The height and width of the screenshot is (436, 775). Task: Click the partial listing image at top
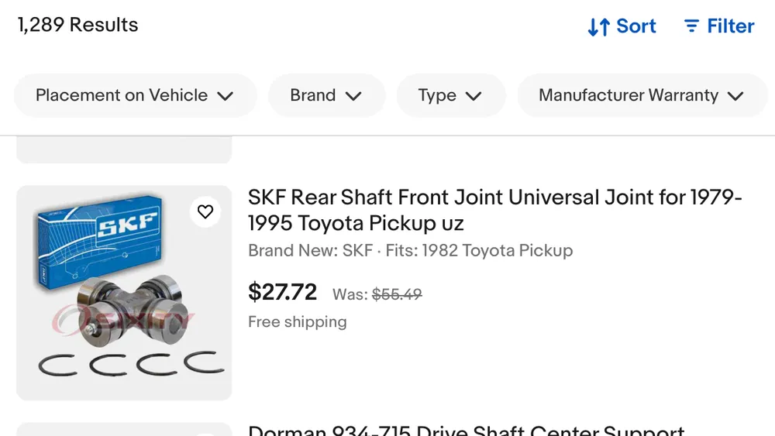124,149
